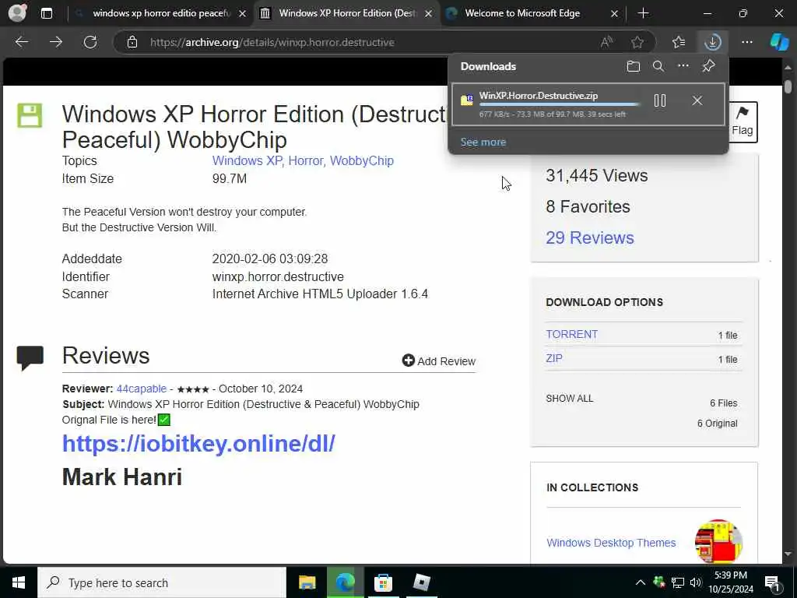Click Add Review button
Screen dimensions: 797x598
439,361
